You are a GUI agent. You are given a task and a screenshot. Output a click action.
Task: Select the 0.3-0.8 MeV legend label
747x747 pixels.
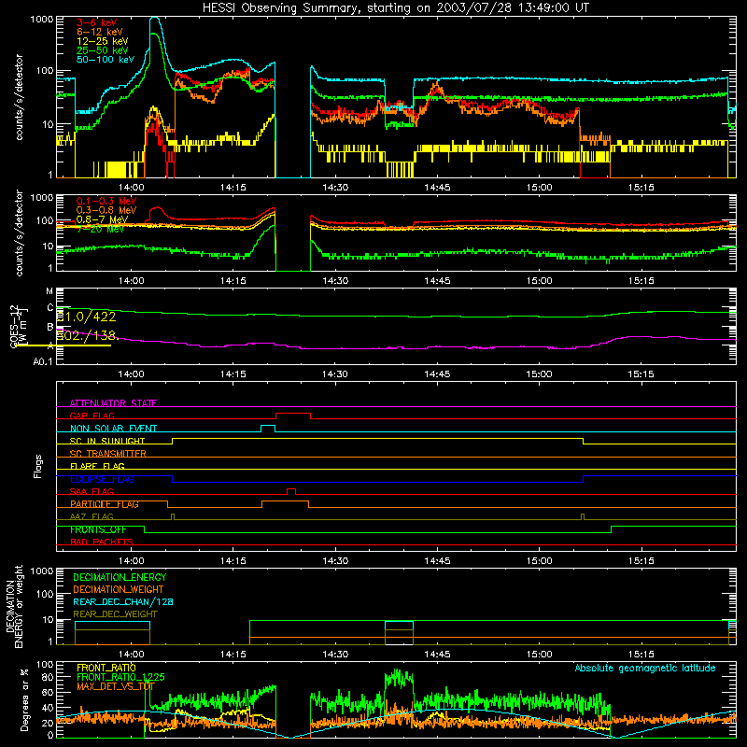pos(106,210)
